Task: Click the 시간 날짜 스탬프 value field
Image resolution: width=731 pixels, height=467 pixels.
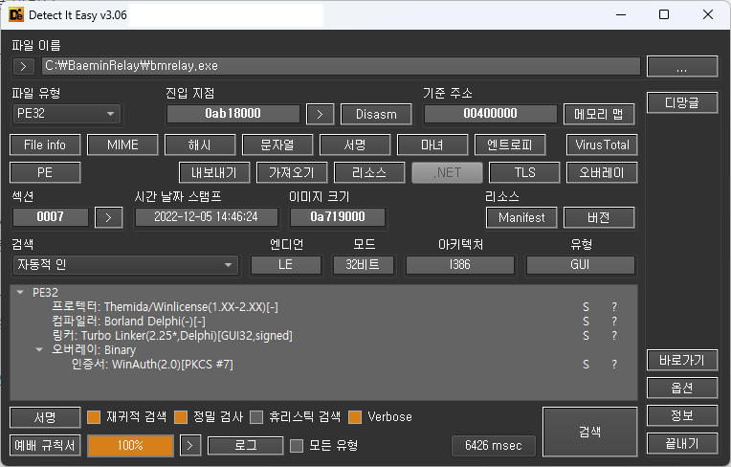Action: tap(206, 217)
